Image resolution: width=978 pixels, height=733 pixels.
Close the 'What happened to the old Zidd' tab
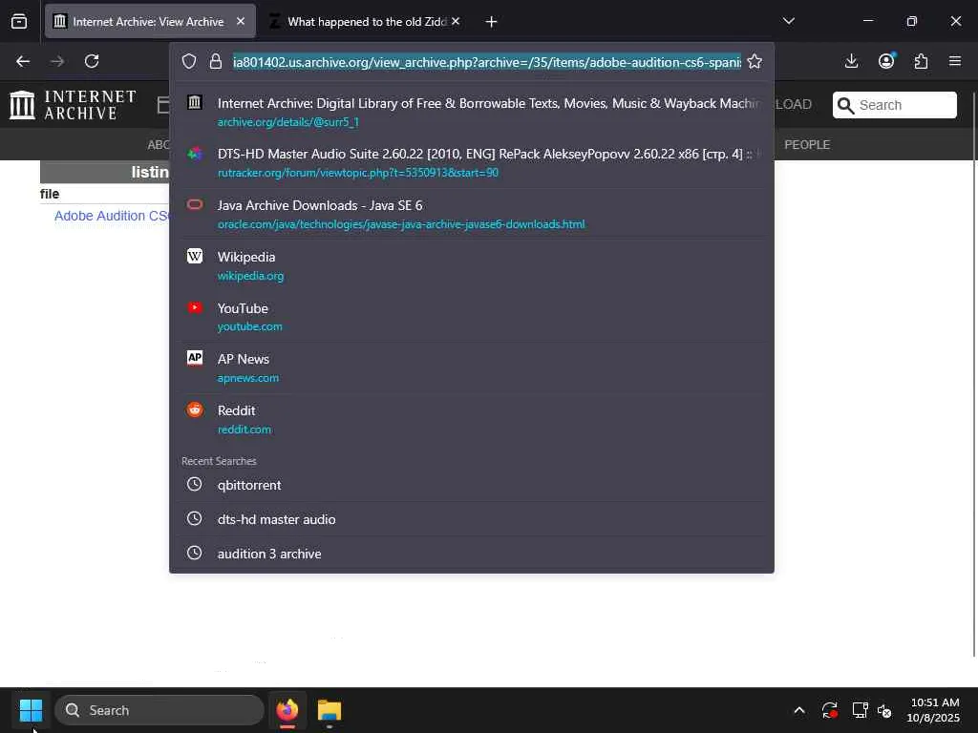tap(456, 21)
